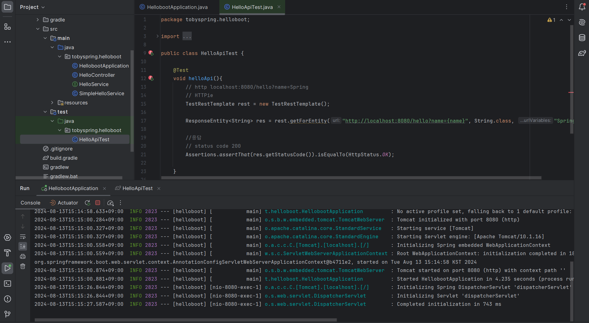Viewport: 589px width, 323px height.
Task: Expand the gradle folder
Action: click(38, 20)
